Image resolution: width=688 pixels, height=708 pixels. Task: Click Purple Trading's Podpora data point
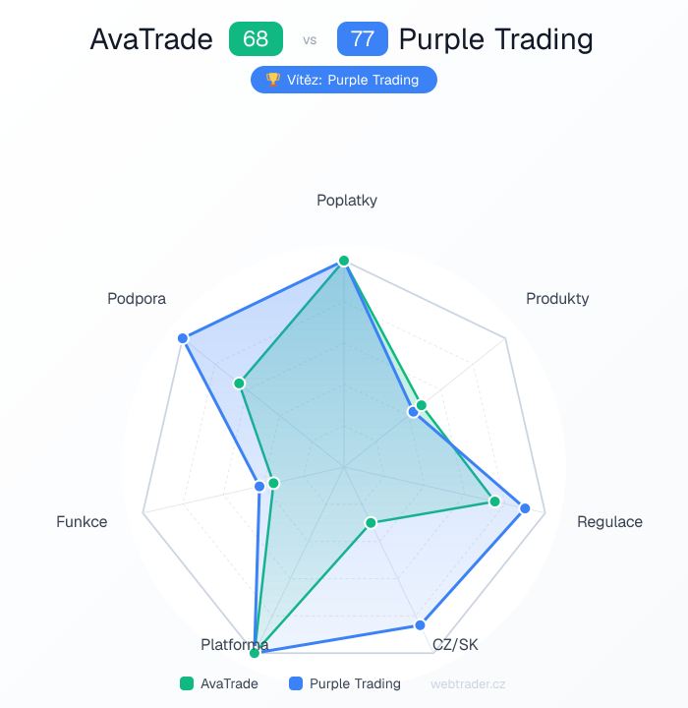(183, 338)
